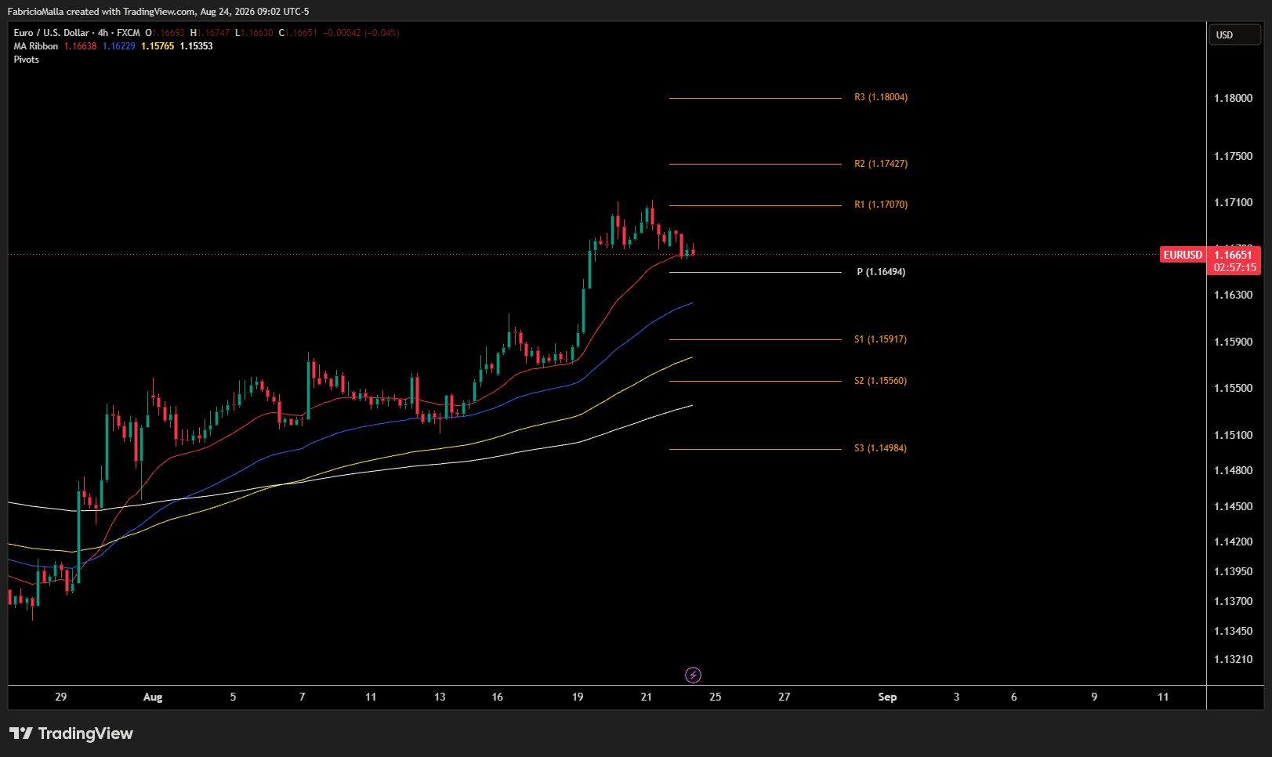Click the 1.18000 price axis label
This screenshot has height=757, width=1272.
1234,98
